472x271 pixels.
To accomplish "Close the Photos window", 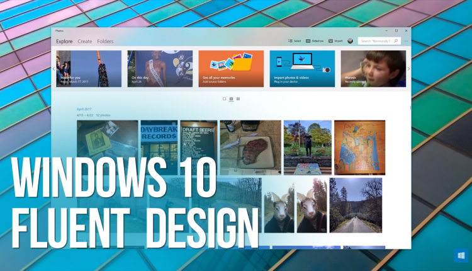I will (x=406, y=31).
